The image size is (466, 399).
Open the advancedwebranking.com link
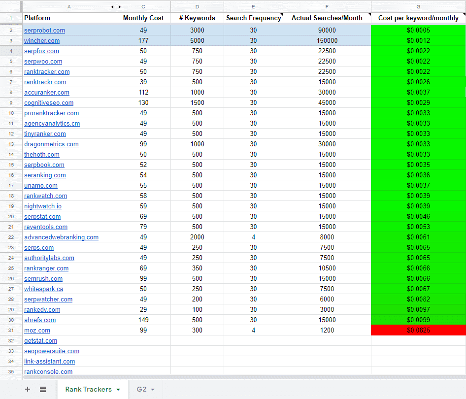point(61,237)
